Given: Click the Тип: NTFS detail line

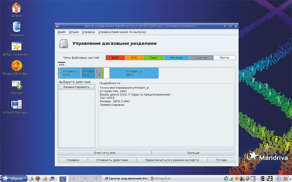Looking at the screenshot, I should (107, 98).
